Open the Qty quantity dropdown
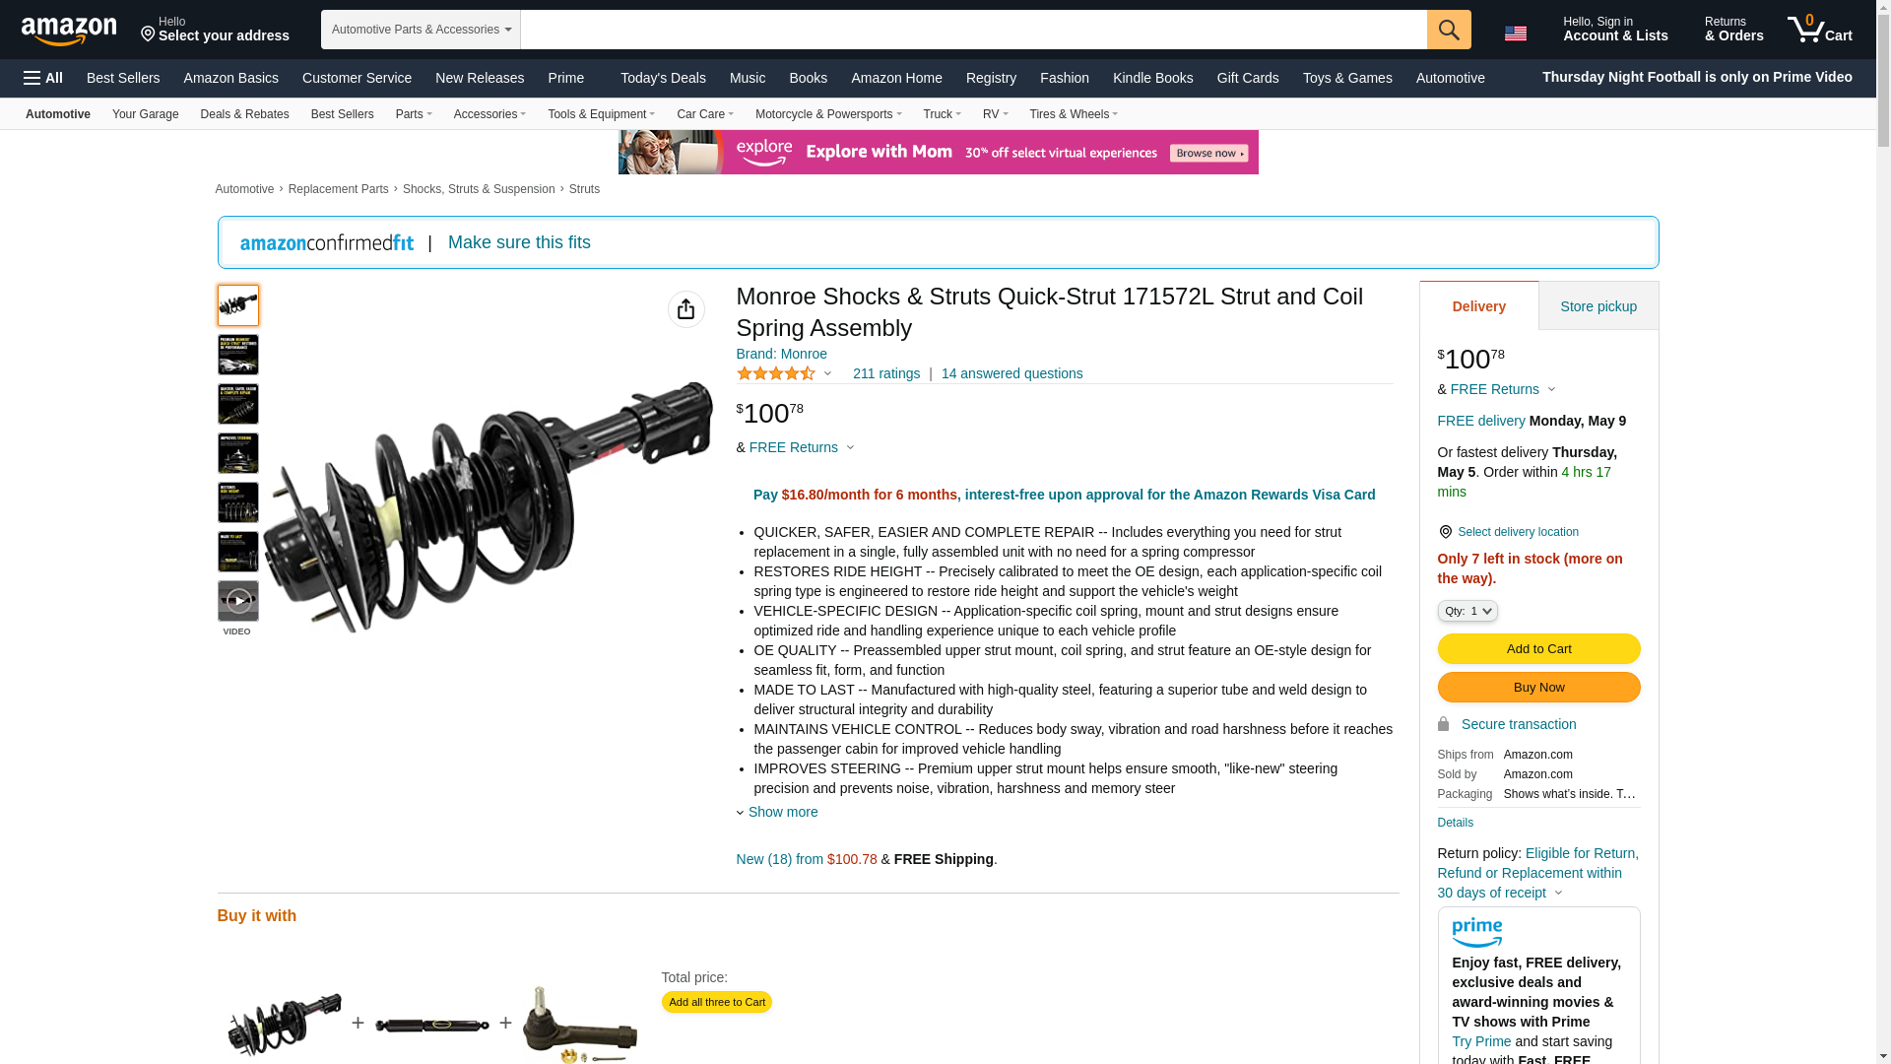 (1467, 611)
